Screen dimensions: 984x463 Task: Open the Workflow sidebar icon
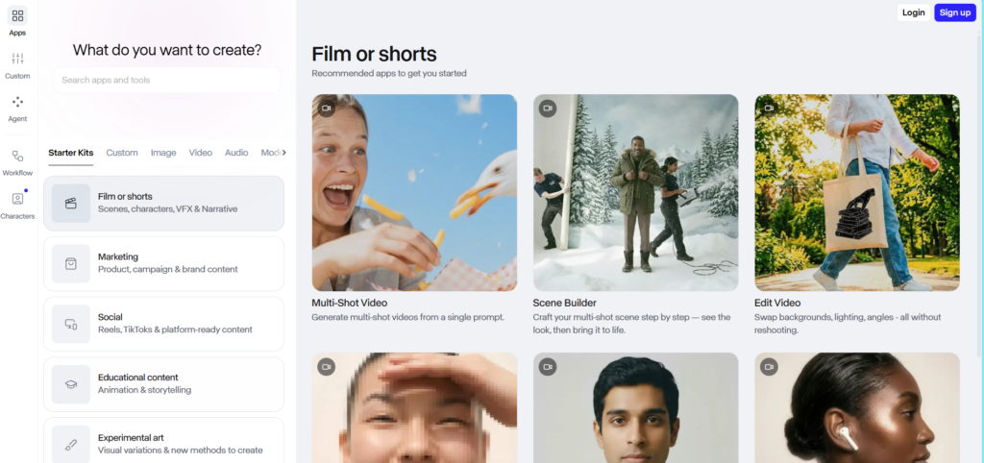(17, 157)
